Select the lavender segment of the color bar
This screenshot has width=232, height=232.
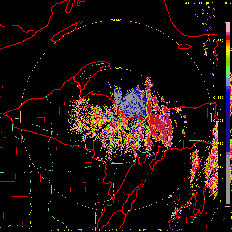pos(228,82)
